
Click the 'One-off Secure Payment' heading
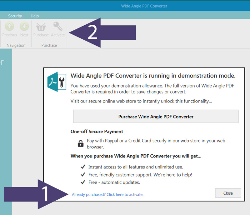(x=97, y=132)
